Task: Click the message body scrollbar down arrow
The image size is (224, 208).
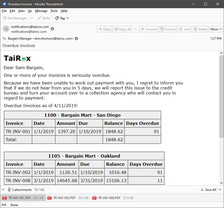Action: [221, 183]
